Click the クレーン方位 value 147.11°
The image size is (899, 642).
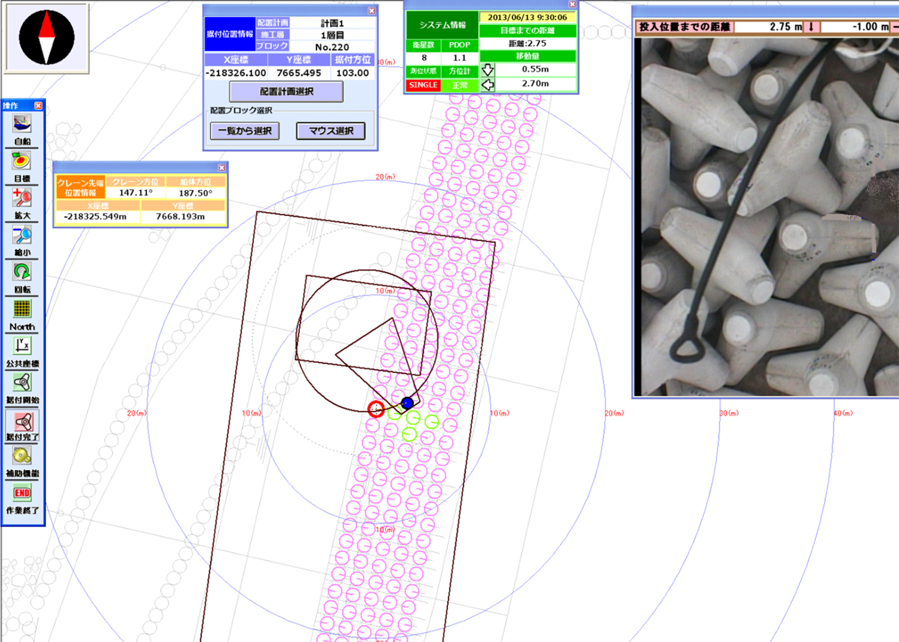click(136, 193)
